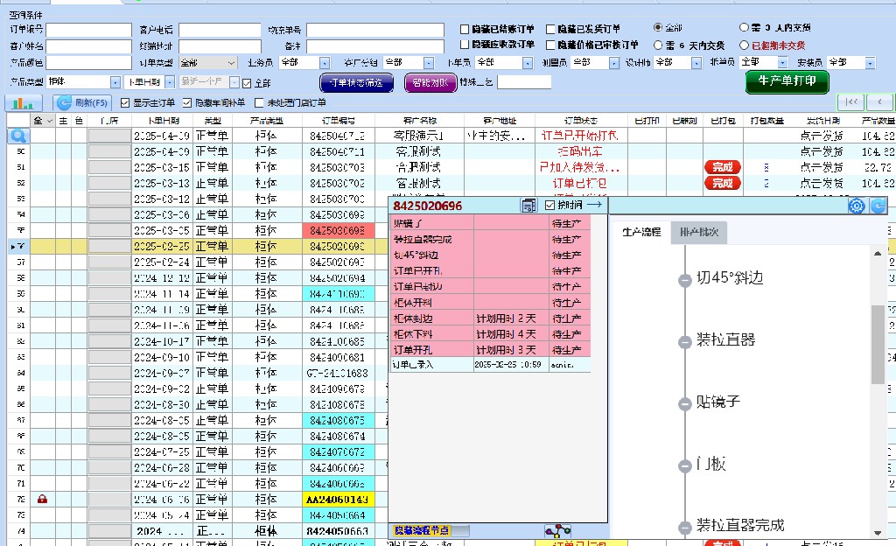Select the 全部 radio button
896x546 pixels.
tap(658, 27)
